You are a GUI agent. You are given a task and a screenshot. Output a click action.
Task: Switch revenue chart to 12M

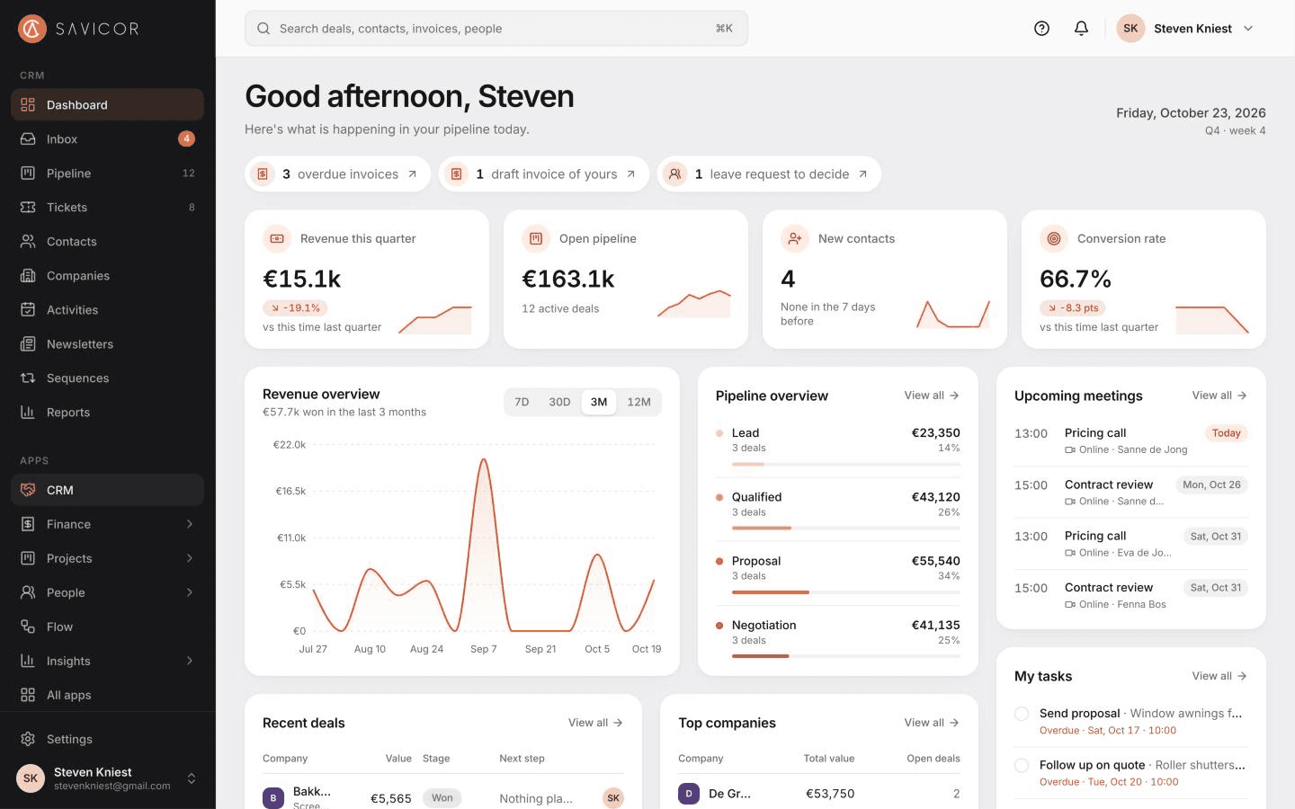[x=639, y=402]
